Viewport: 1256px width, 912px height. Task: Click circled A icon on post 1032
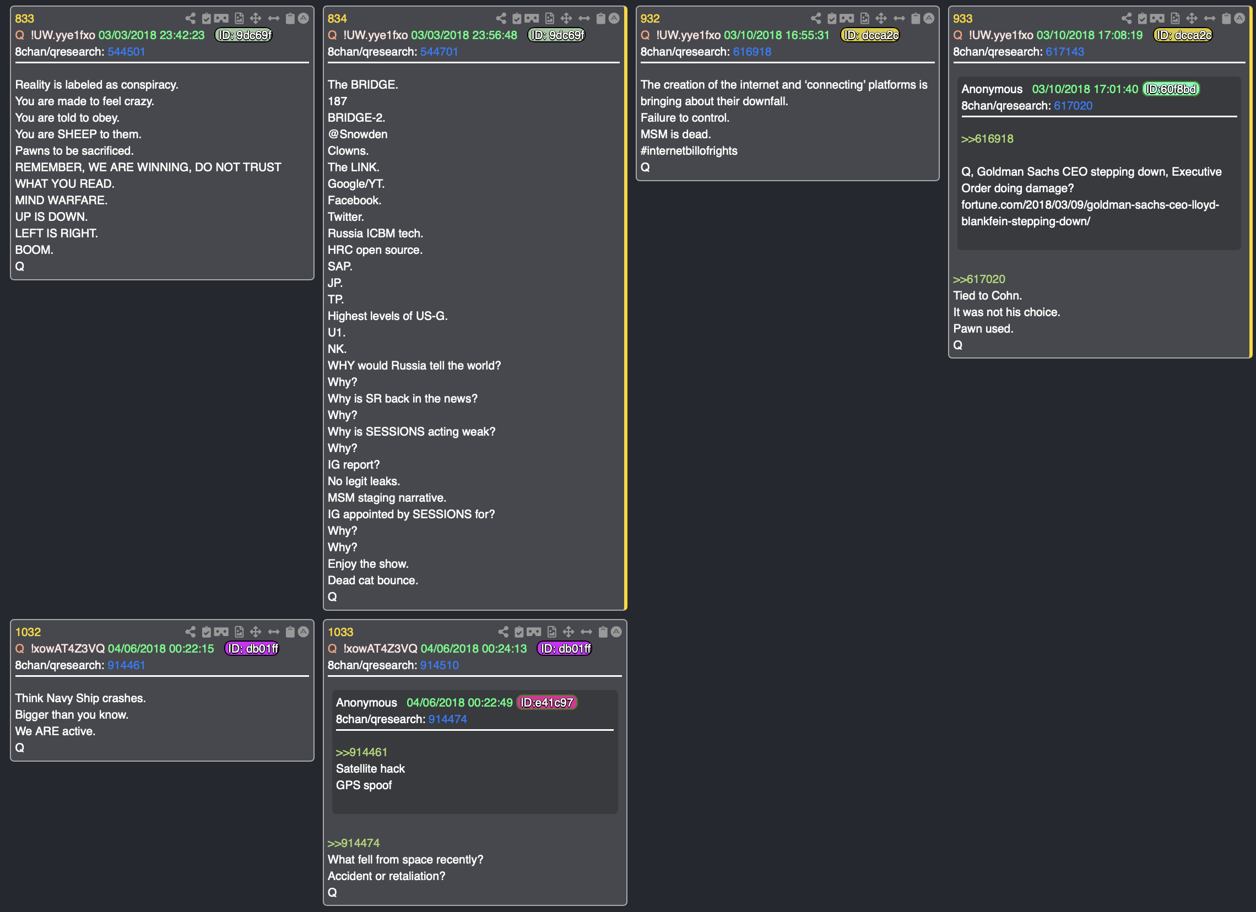[x=304, y=632]
